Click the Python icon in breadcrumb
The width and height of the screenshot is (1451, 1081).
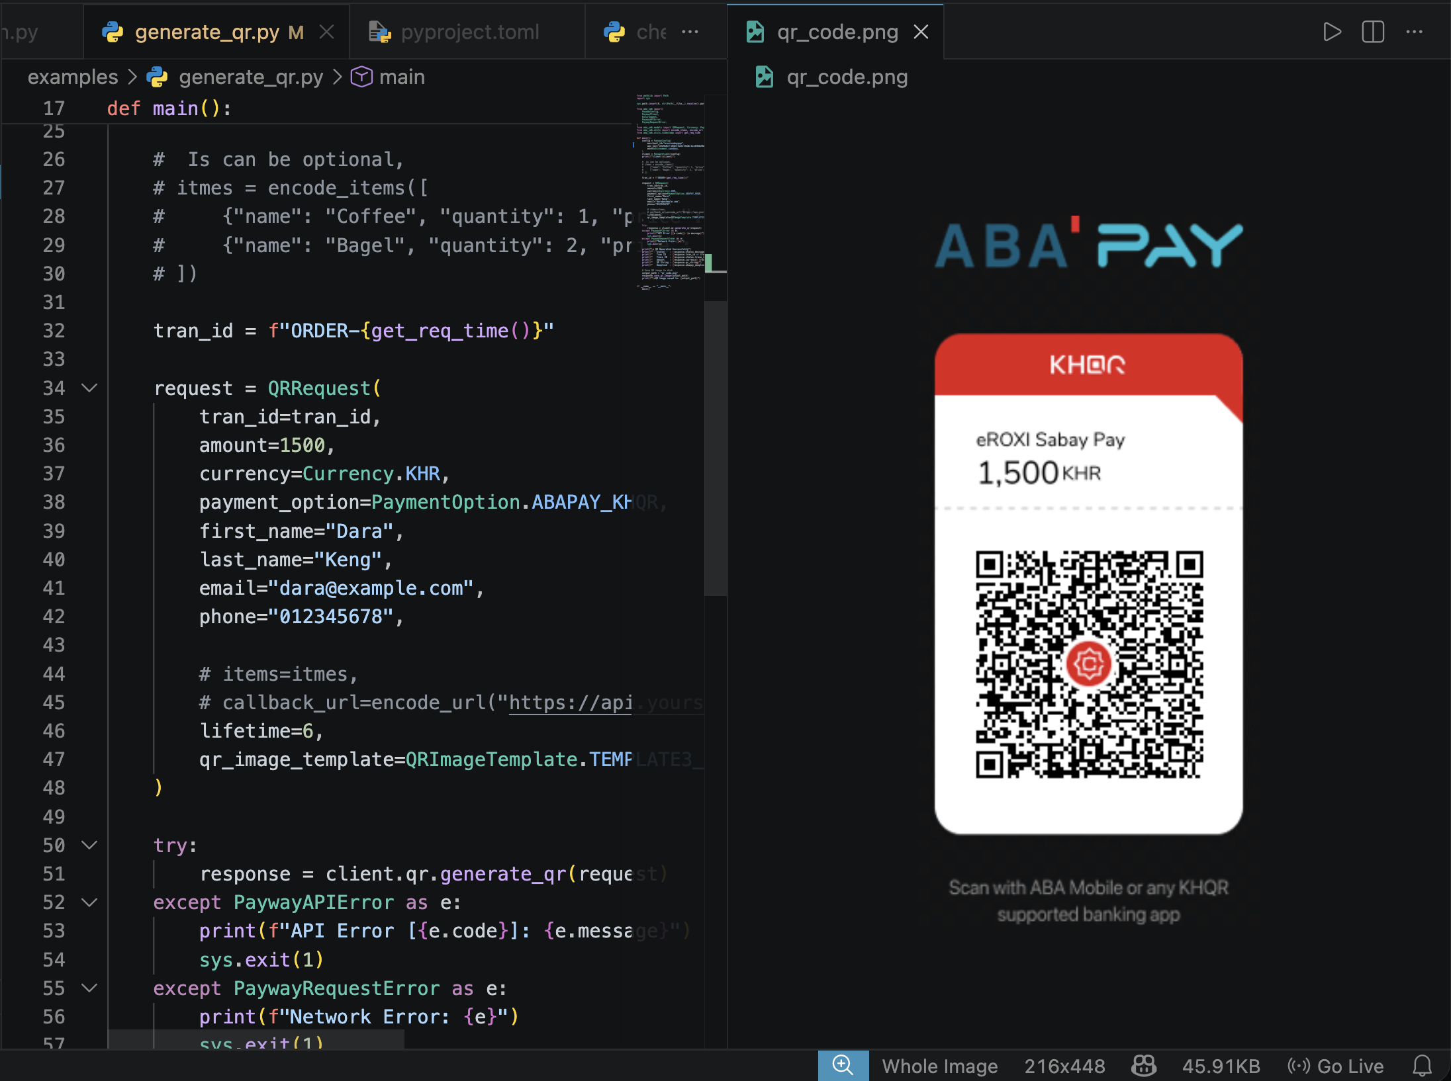point(157,77)
